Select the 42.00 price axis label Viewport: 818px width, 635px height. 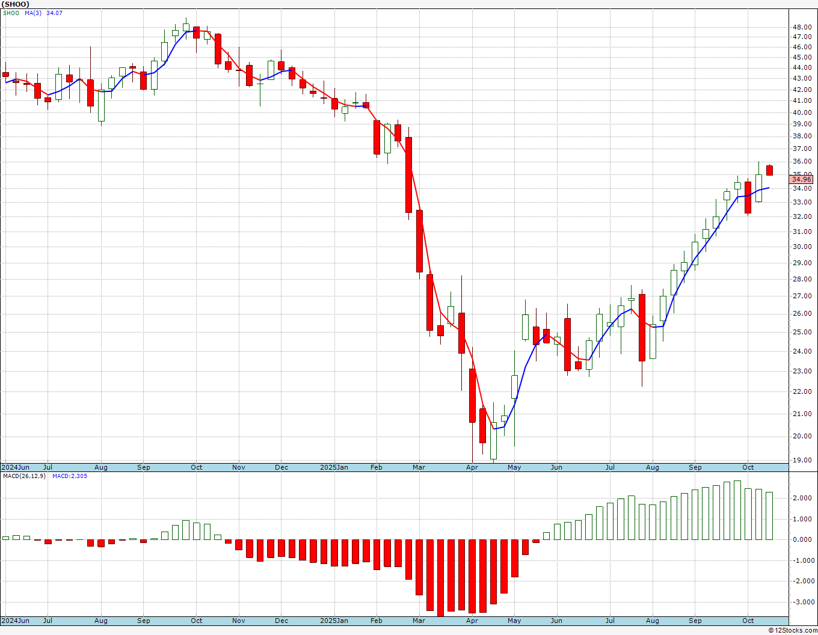coord(802,90)
